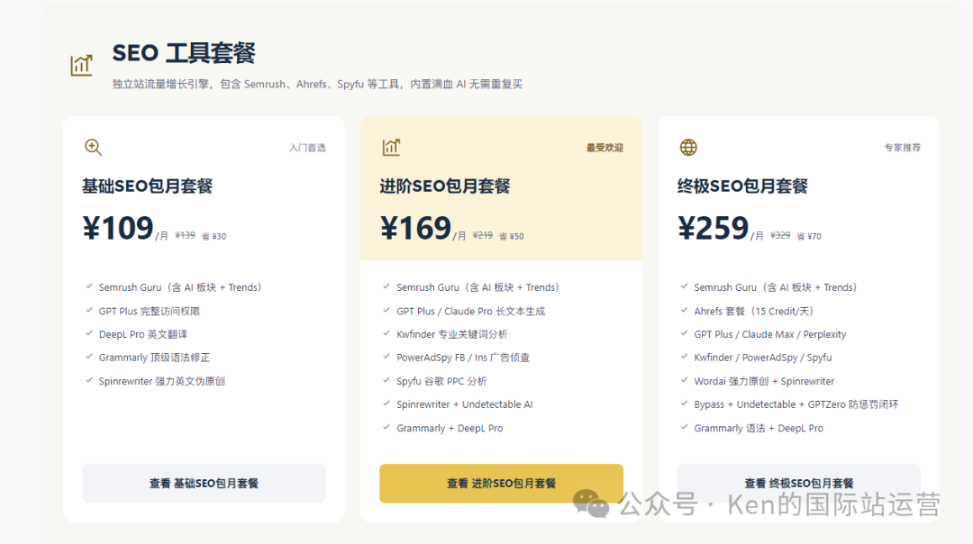The width and height of the screenshot is (973, 544).
Task: Click the ¥259 price
Action: tap(713, 228)
